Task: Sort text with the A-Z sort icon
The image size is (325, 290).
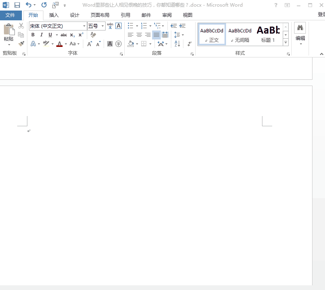Action: pos(177,44)
